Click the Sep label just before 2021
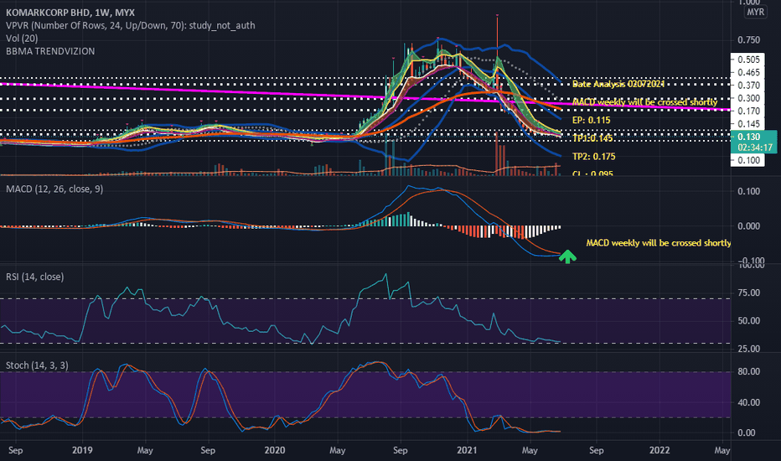Viewport: 781px width, 461px height. pyautogui.click(x=400, y=451)
